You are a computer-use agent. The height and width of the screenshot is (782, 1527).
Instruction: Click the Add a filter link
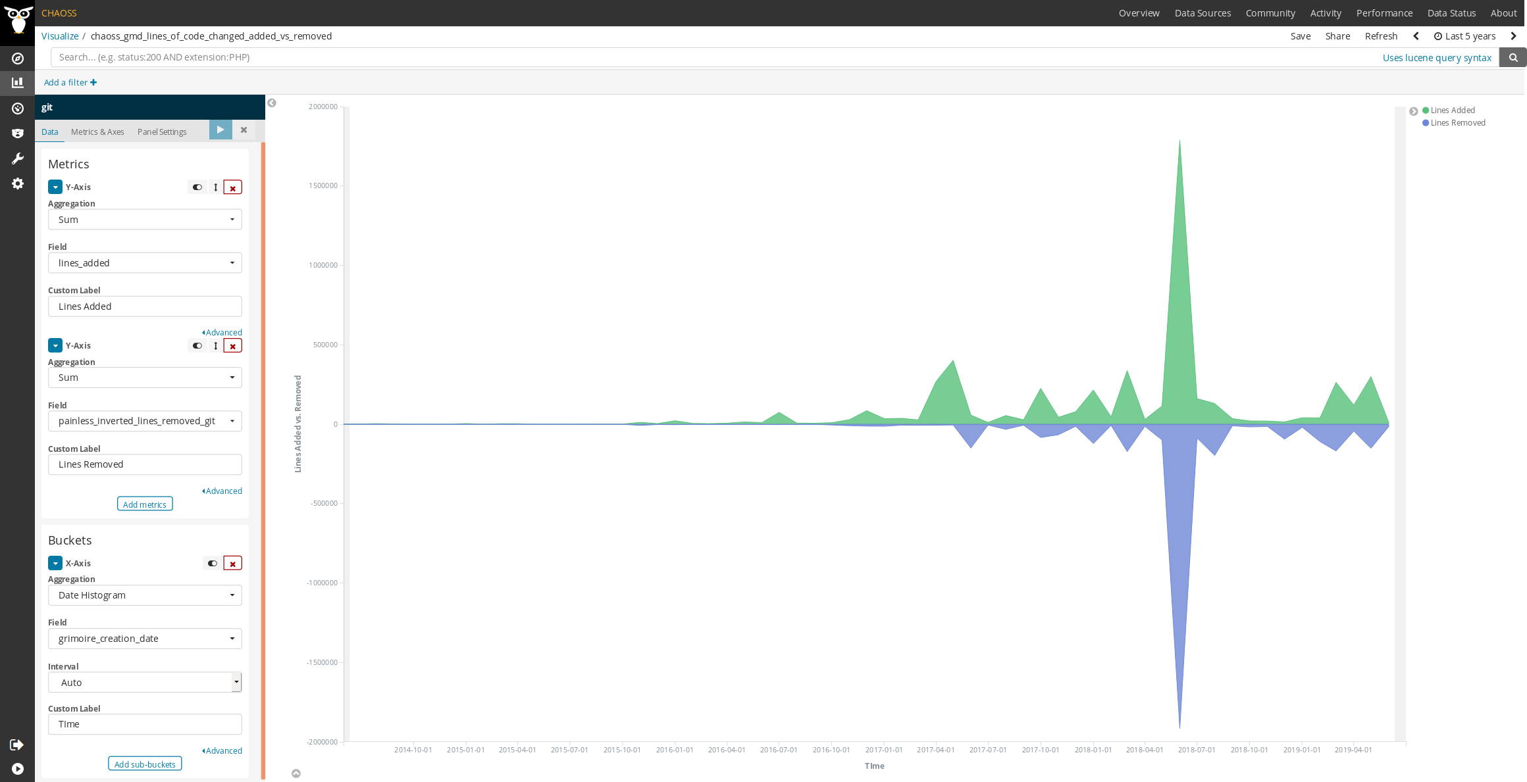pyautogui.click(x=70, y=82)
